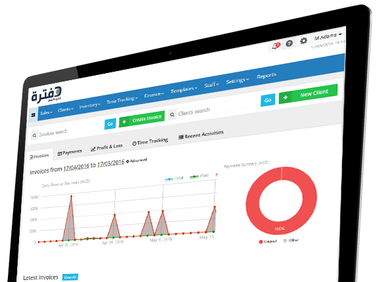Click the New Client button
This screenshot has width=379, height=282.
(x=308, y=94)
